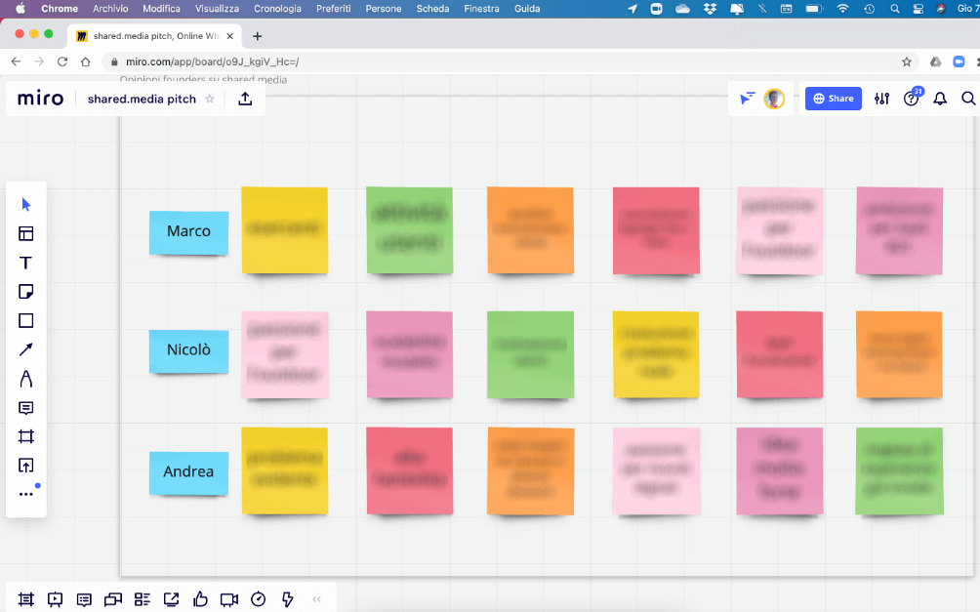Activate the Pen drawing tool

[x=26, y=379]
